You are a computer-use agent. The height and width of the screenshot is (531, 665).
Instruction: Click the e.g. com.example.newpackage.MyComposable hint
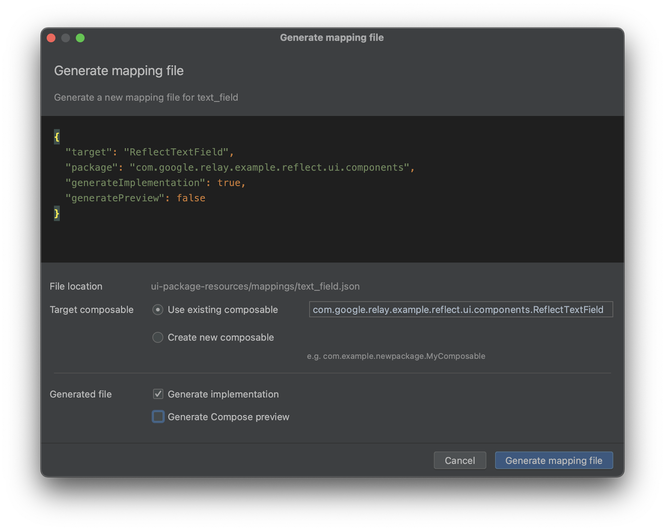click(396, 356)
